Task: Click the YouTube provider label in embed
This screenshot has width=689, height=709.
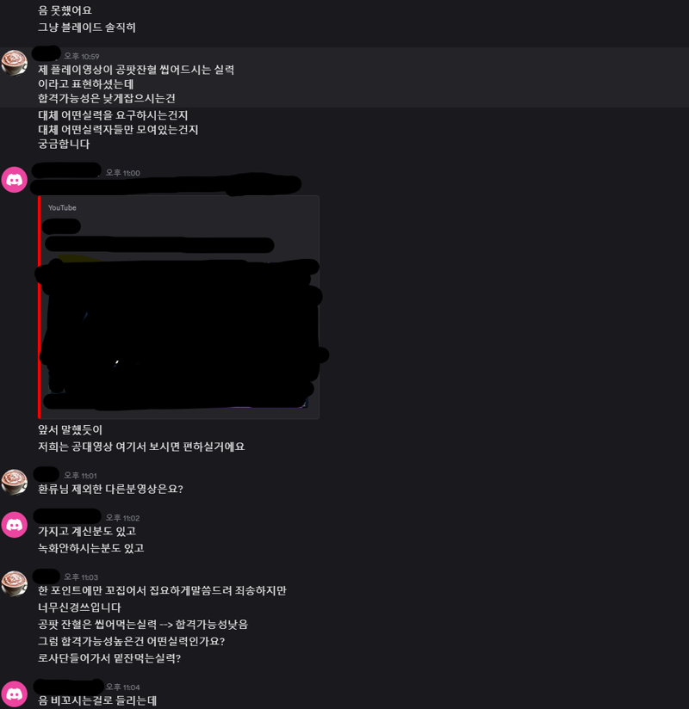Action: 62,207
